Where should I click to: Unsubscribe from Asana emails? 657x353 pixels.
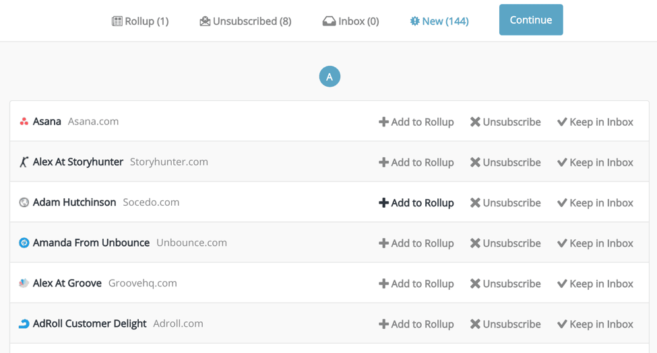505,122
